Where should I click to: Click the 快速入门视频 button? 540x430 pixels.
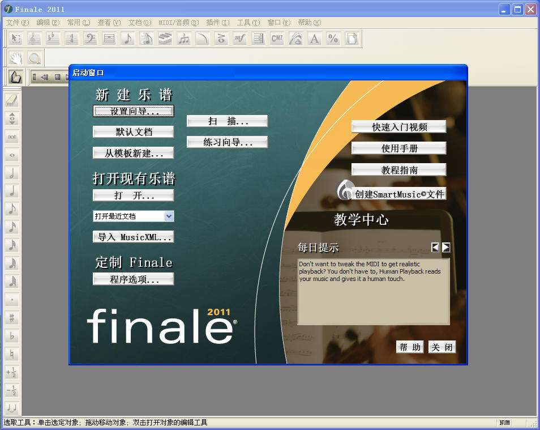399,127
